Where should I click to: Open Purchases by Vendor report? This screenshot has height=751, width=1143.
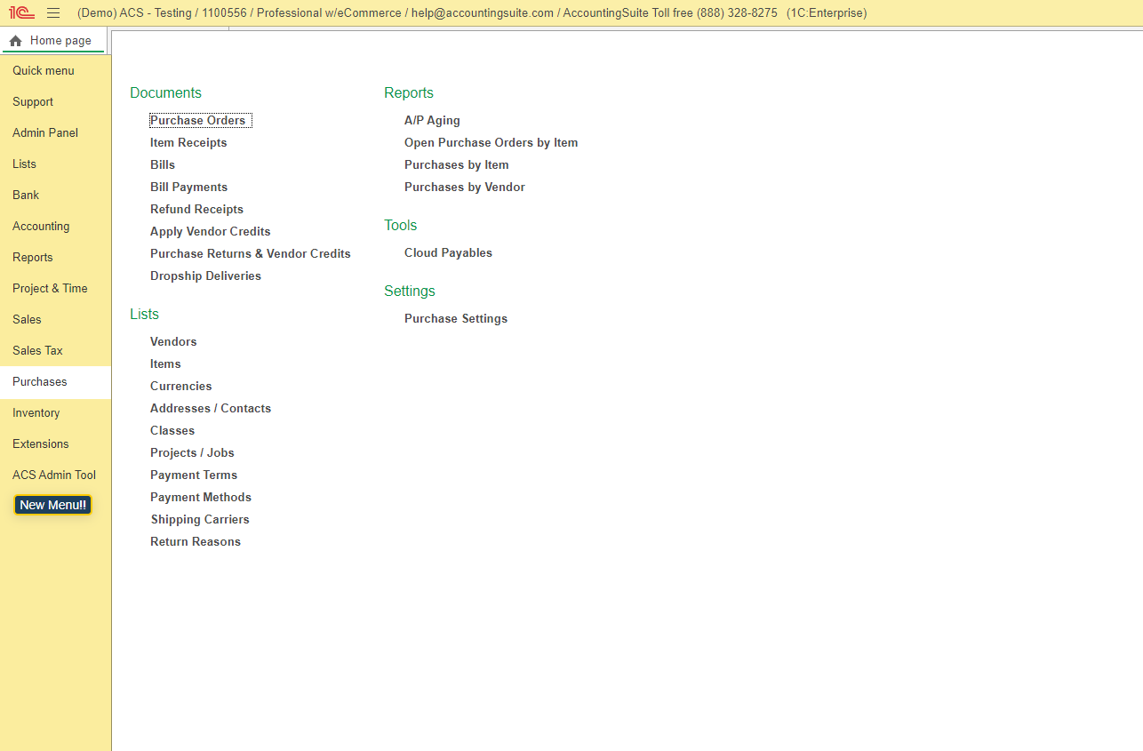465,188
